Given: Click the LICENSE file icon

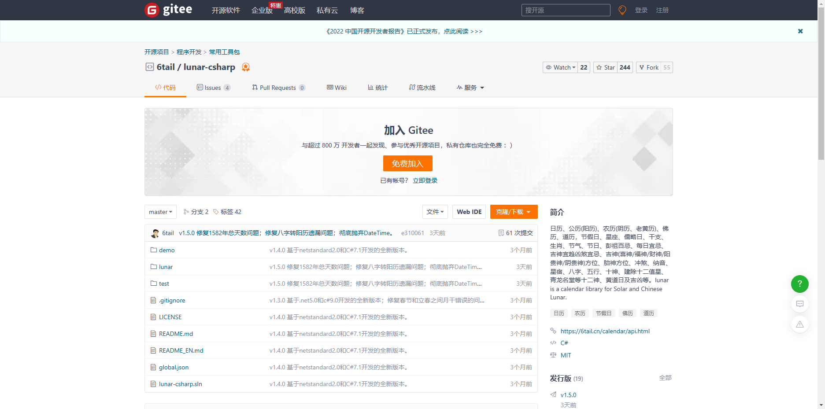Looking at the screenshot, I should (x=153, y=317).
